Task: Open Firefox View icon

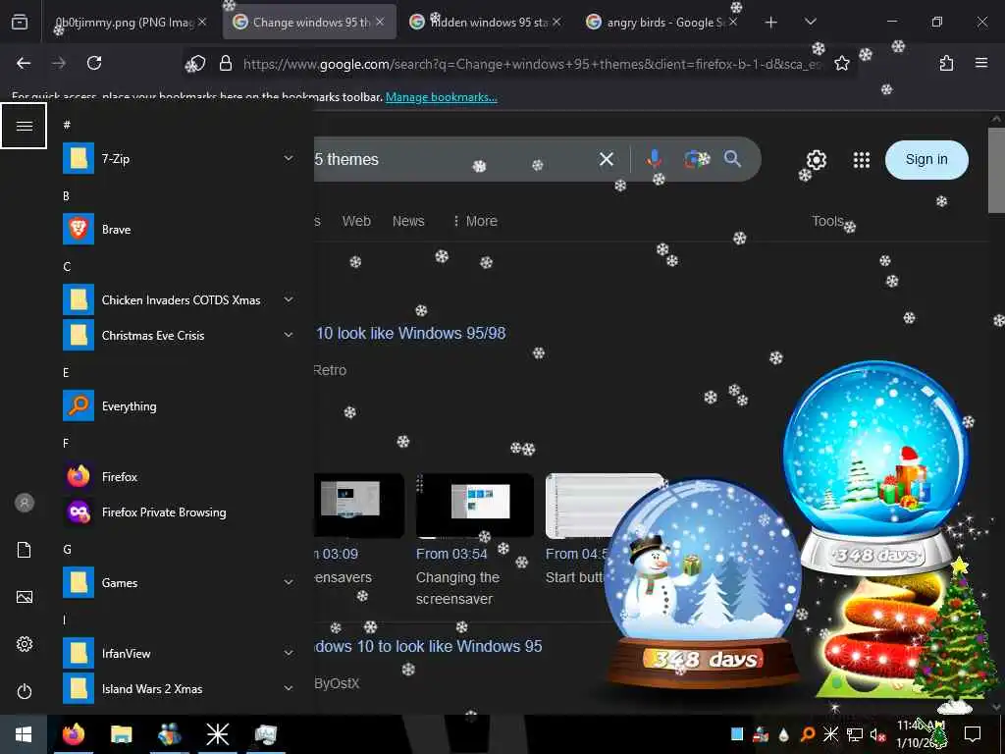Action: (x=20, y=22)
